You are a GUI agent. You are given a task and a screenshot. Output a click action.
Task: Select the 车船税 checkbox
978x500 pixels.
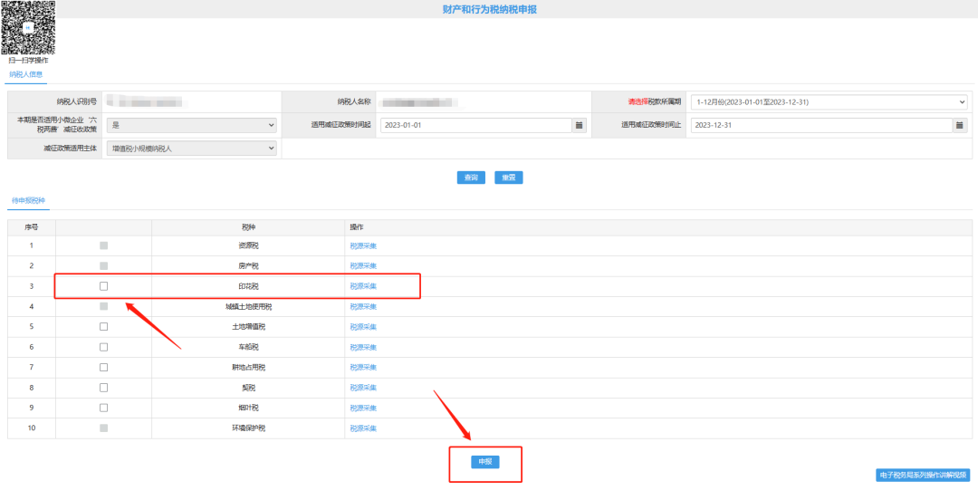(103, 347)
